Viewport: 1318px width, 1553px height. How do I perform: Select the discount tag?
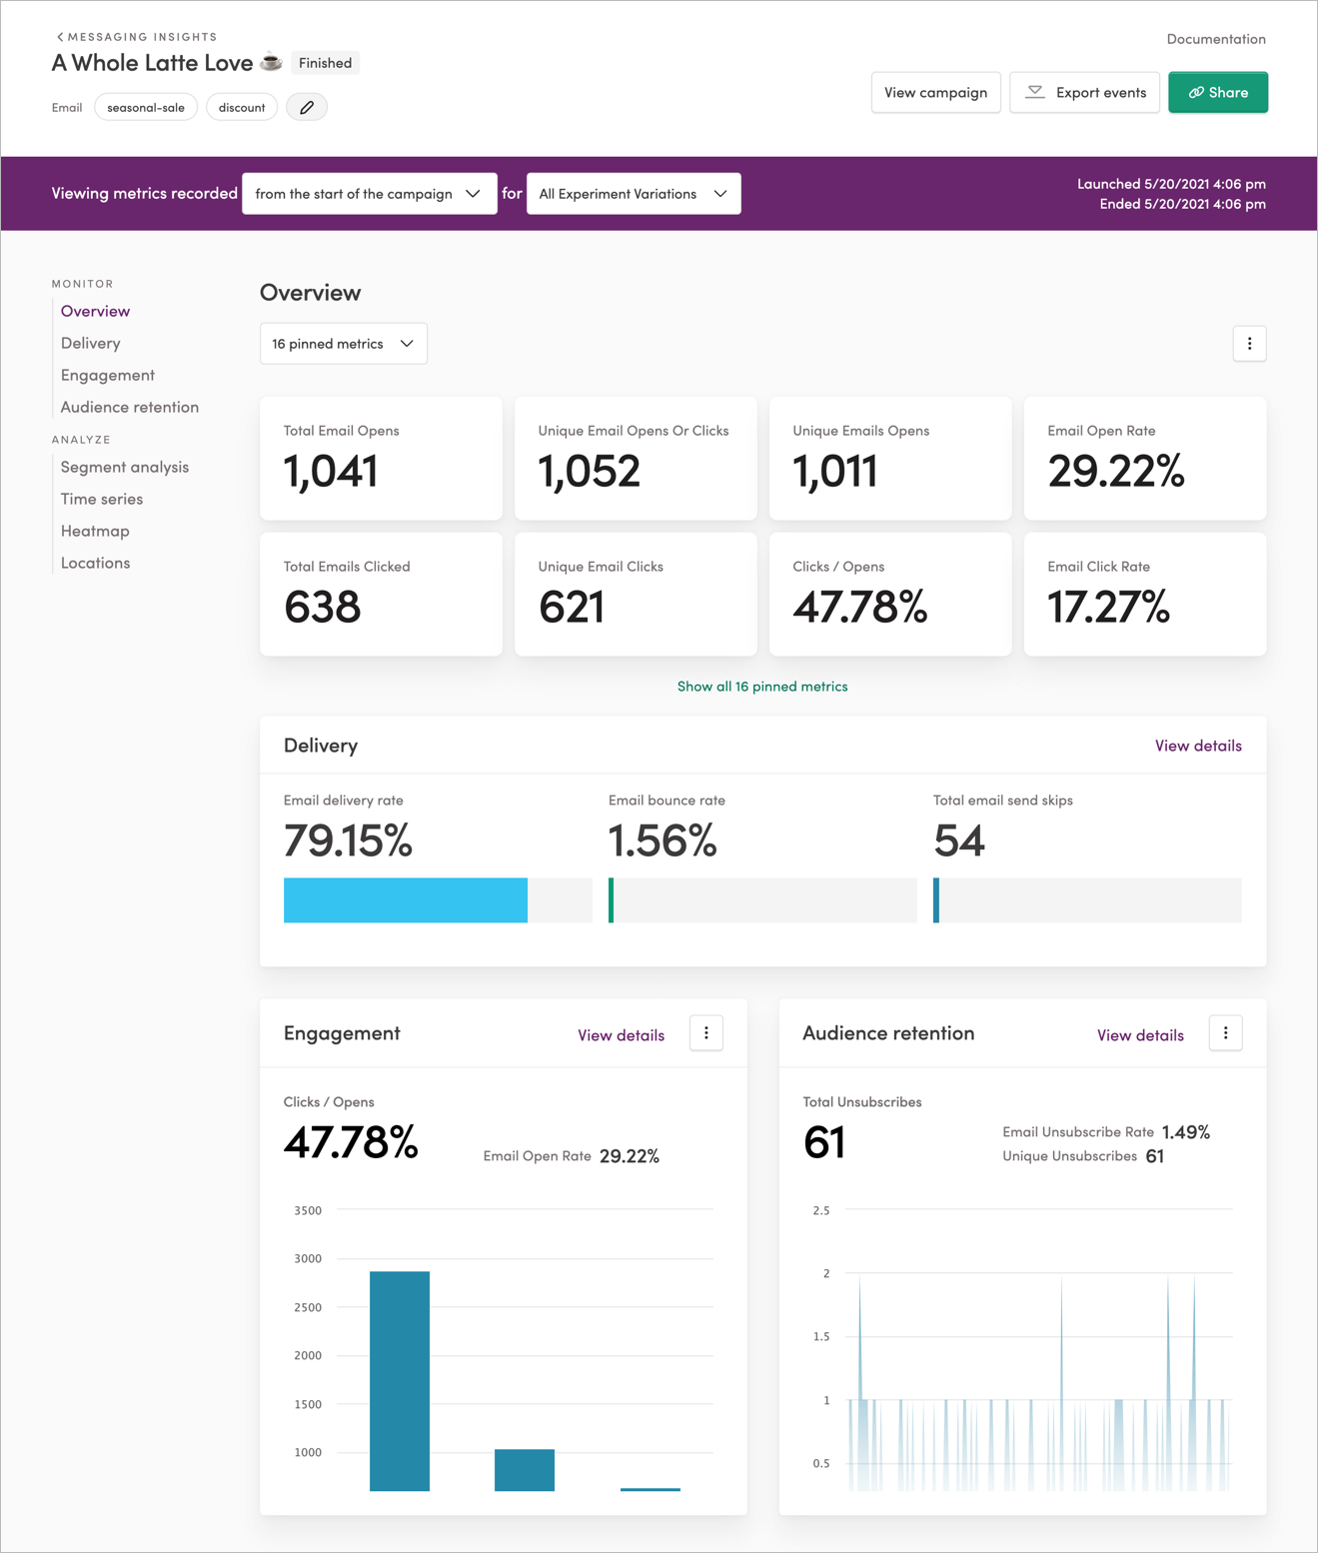(x=241, y=107)
